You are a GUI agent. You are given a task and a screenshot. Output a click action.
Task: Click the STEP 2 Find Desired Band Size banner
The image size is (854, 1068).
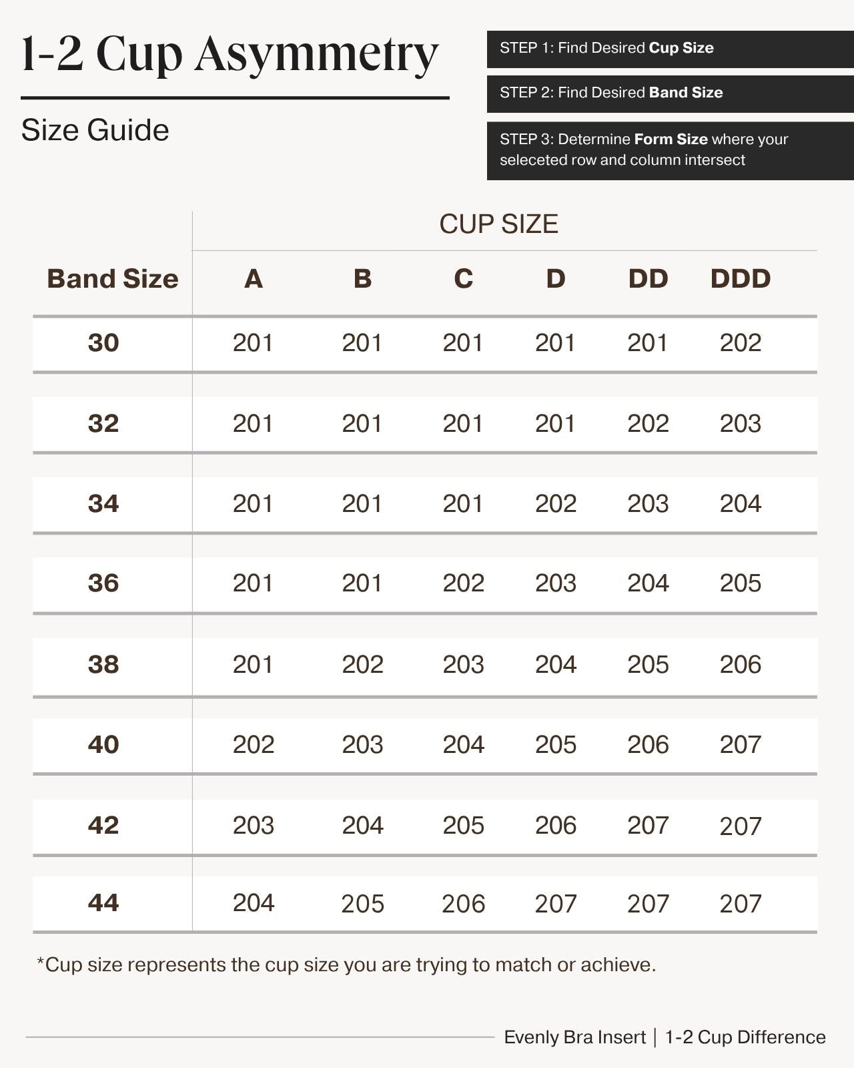[670, 93]
